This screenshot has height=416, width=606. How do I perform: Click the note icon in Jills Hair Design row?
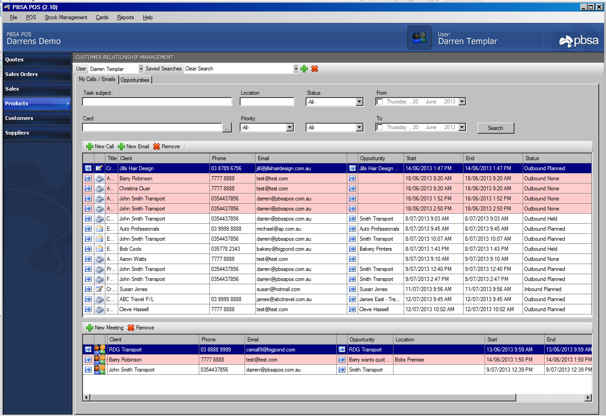point(99,168)
